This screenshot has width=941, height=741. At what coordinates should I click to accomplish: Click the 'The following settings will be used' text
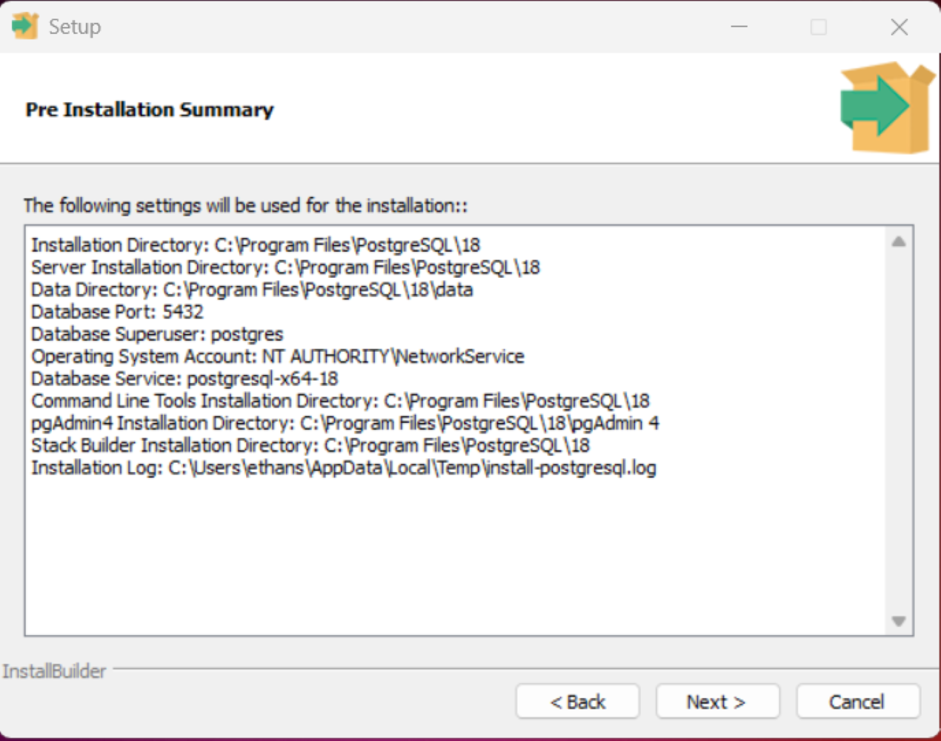pos(245,205)
